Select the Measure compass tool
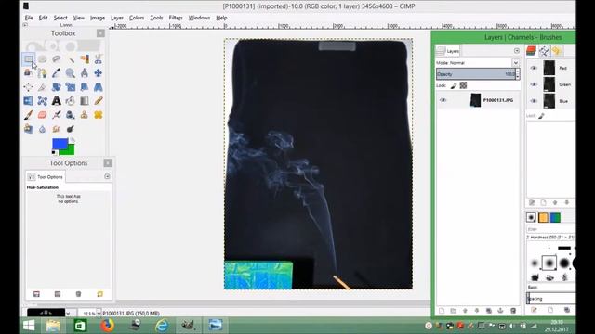Screen dimensions: 595x334 (x=85, y=73)
